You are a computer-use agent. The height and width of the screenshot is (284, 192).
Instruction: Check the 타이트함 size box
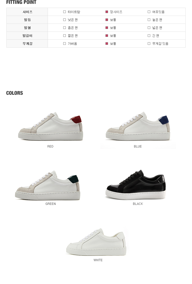(x=65, y=12)
